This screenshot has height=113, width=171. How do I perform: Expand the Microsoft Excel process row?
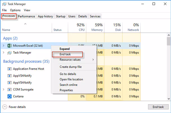(x=3, y=45)
